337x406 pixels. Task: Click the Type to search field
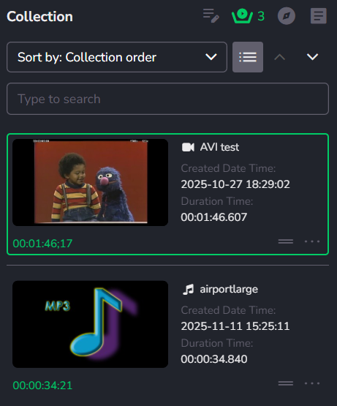click(167, 99)
